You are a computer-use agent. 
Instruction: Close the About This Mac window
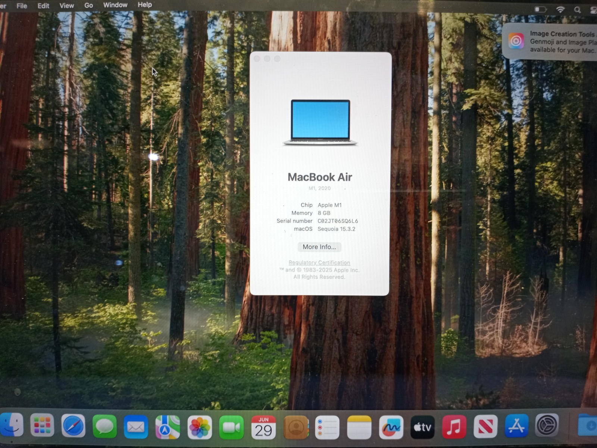click(257, 59)
